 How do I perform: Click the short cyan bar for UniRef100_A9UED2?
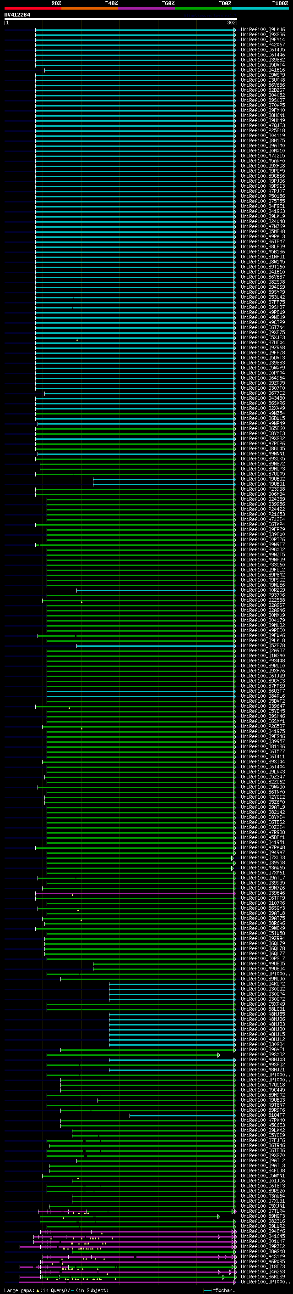[x=164, y=479]
